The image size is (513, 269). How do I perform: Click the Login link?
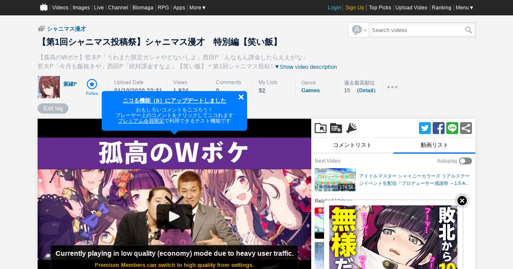pyautogui.click(x=334, y=8)
